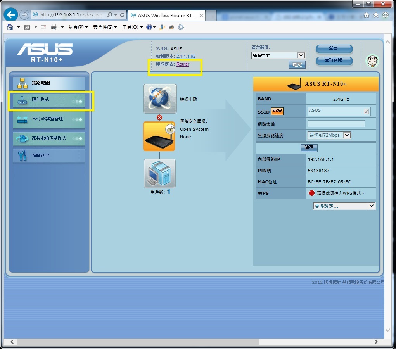Open Favorites star icon
396x349 pixels.
point(376,15)
